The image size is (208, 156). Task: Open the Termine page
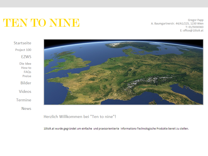[x=24, y=100]
